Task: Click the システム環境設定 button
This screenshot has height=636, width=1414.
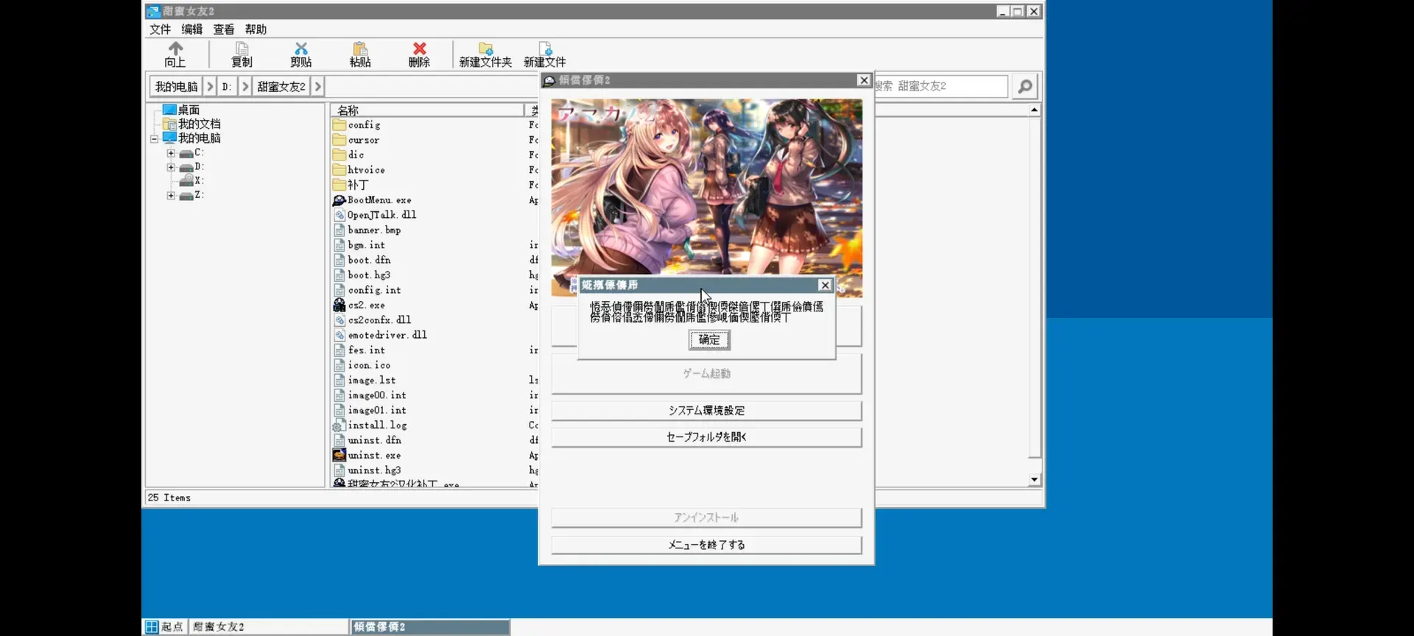Action: (706, 411)
